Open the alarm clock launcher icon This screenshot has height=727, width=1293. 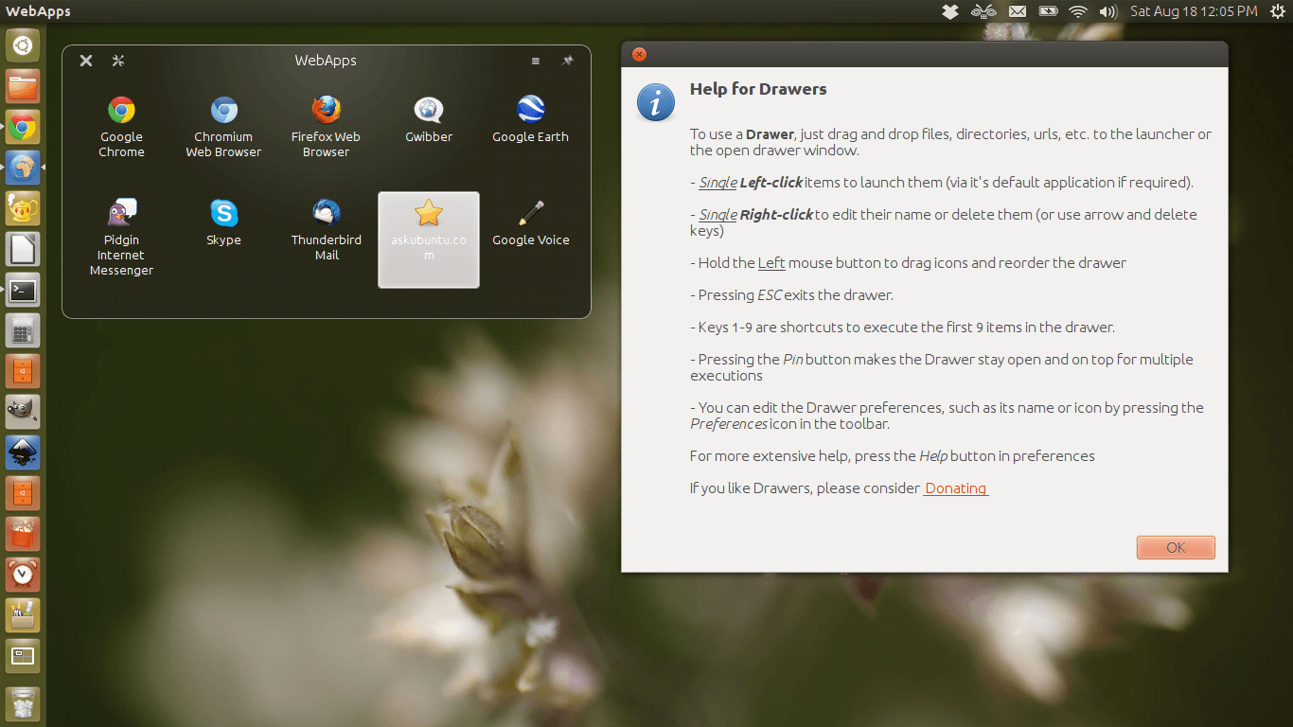[x=23, y=575]
